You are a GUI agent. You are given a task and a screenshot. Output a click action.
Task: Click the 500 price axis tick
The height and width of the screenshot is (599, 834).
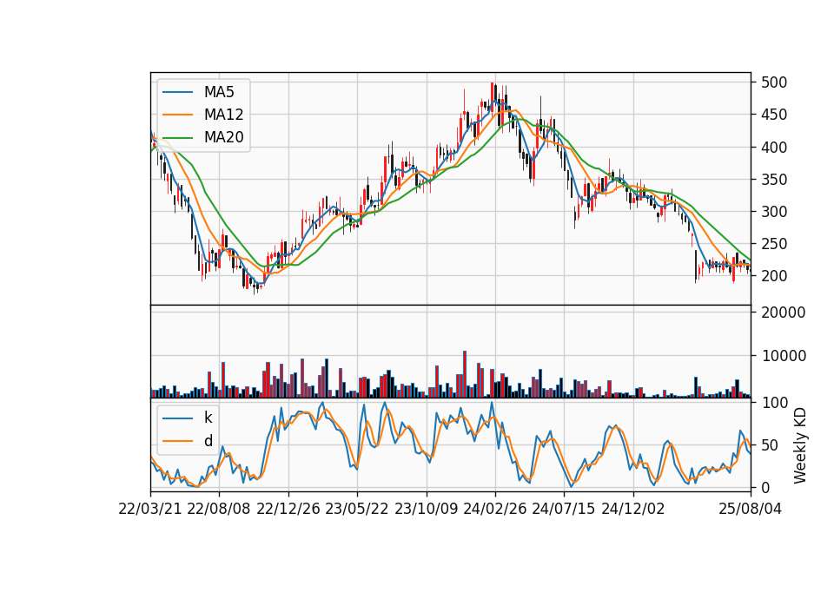coord(773,83)
